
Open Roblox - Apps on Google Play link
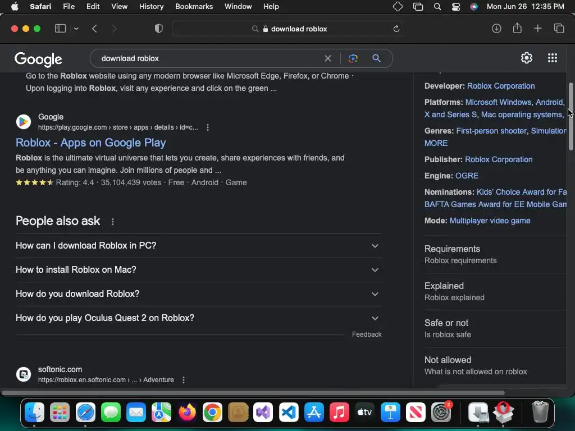pyautogui.click(x=90, y=143)
